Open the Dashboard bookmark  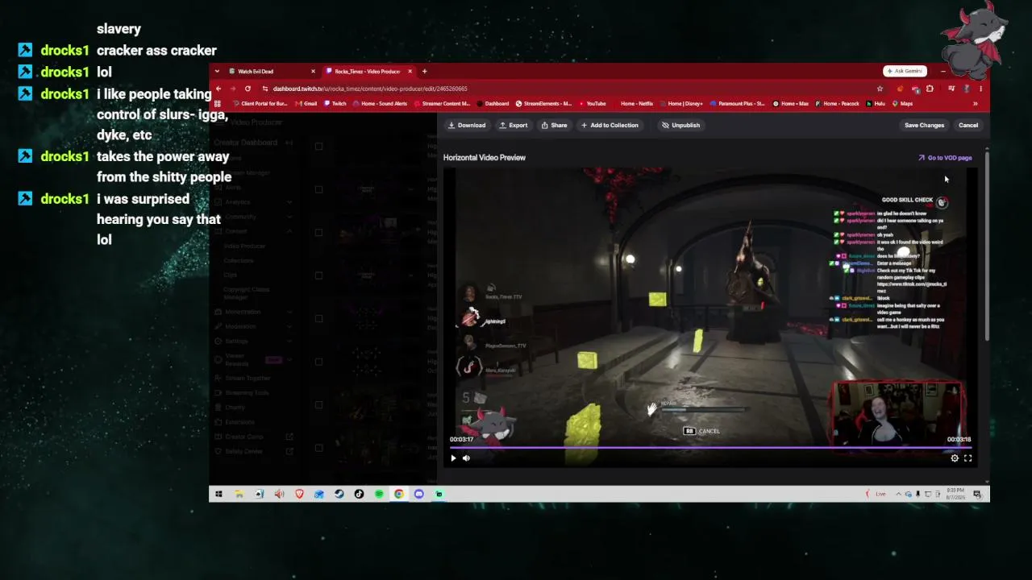point(493,104)
